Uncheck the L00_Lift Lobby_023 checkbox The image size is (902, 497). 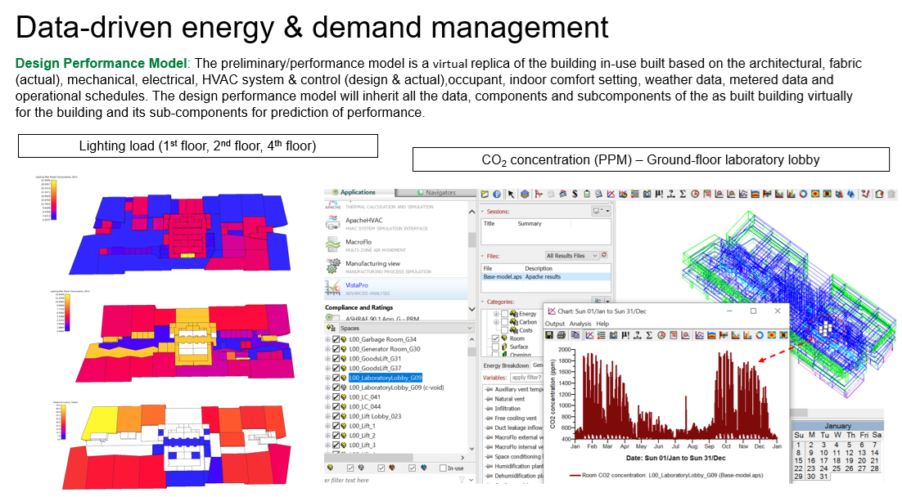336,417
